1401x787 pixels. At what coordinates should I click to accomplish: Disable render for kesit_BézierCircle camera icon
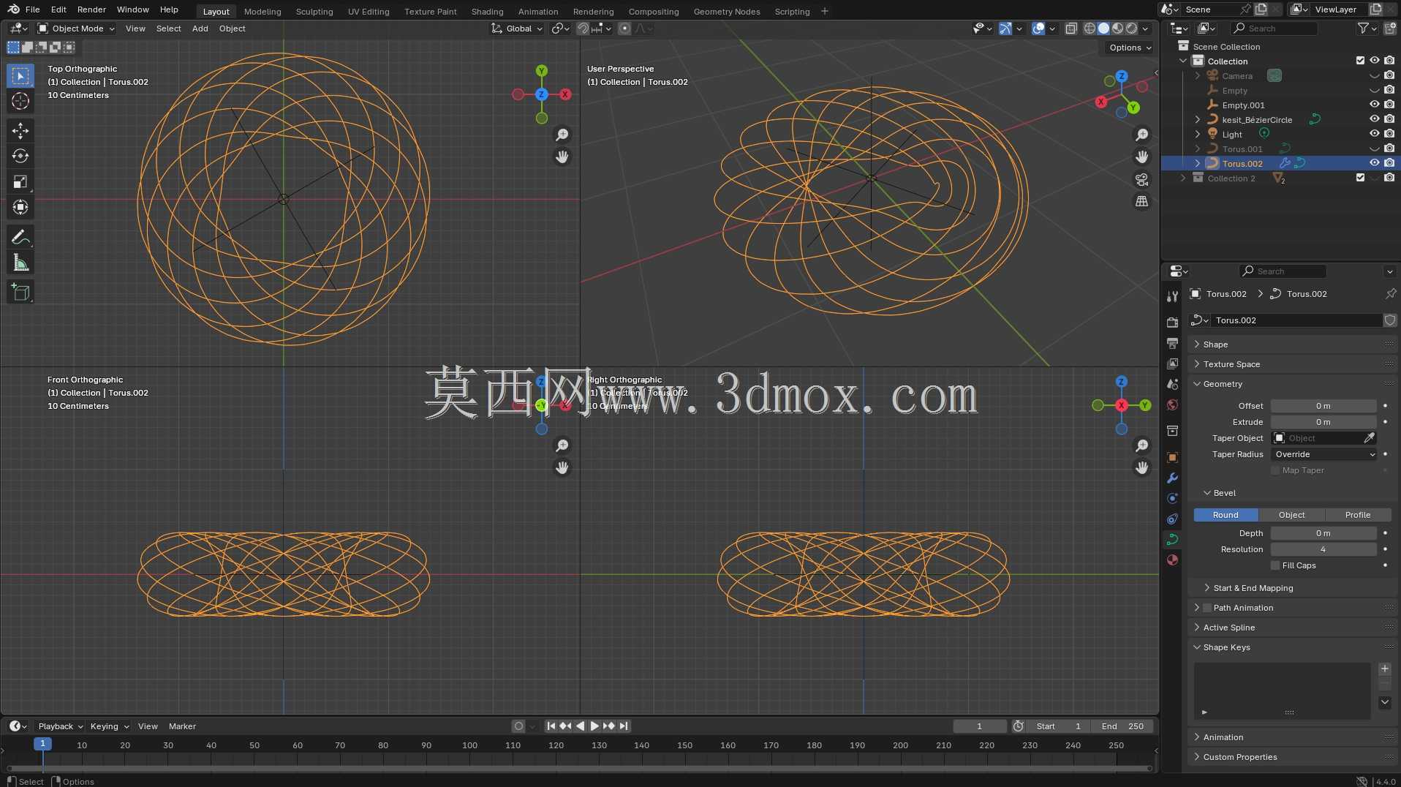pyautogui.click(x=1389, y=119)
